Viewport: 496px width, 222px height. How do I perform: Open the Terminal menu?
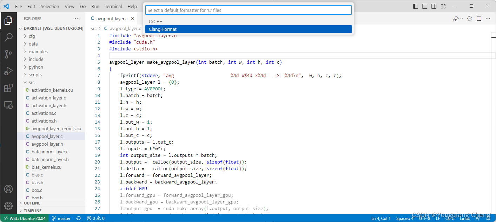(113, 6)
